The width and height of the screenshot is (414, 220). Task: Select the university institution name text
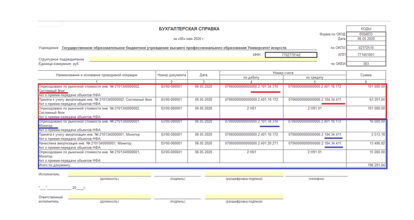pos(174,48)
